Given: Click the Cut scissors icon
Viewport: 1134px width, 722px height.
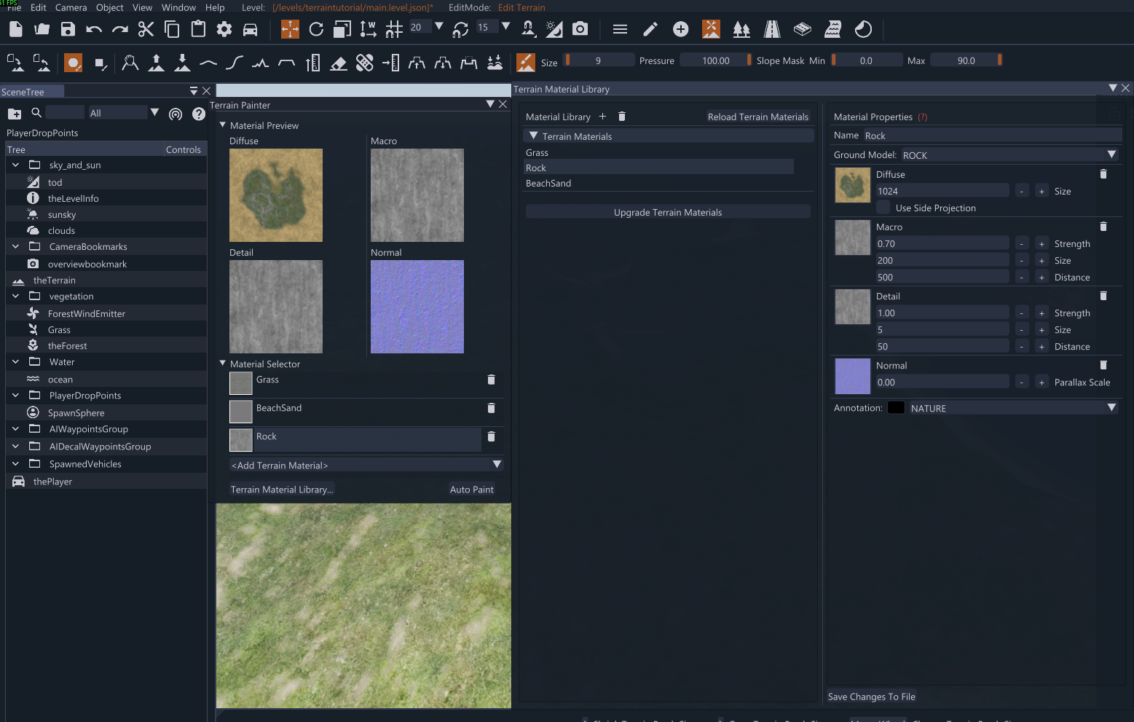Looking at the screenshot, I should coord(146,29).
